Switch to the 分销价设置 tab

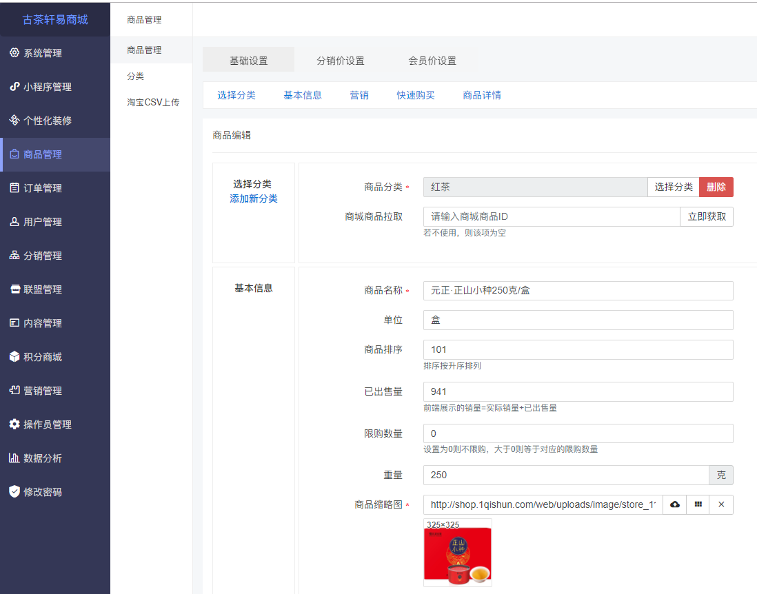[341, 61]
